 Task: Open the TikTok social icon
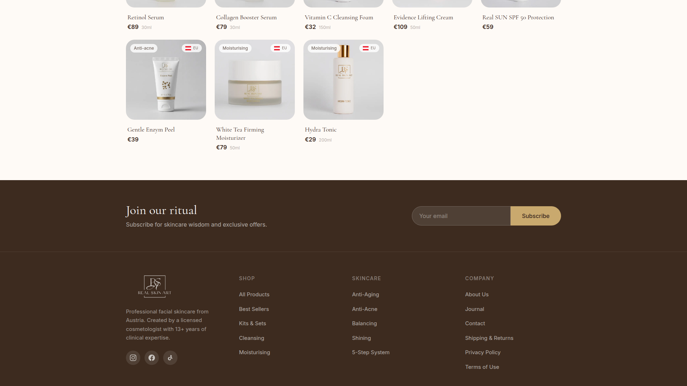[x=170, y=358]
